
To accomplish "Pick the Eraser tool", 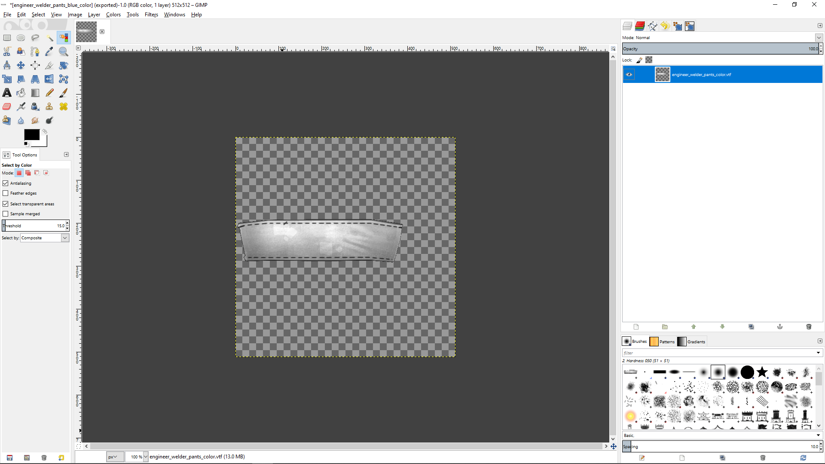I will (7, 107).
